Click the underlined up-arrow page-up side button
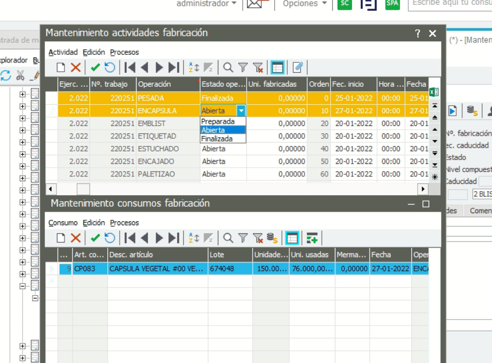 point(435,118)
